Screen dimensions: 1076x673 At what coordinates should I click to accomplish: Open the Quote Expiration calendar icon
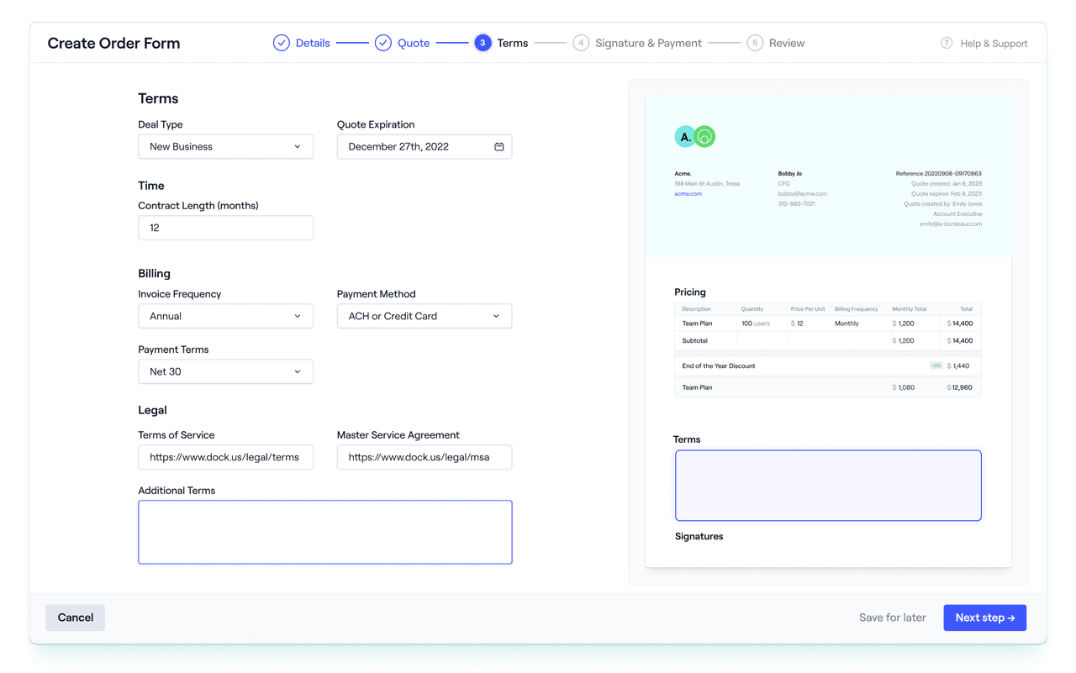pyautogui.click(x=500, y=146)
